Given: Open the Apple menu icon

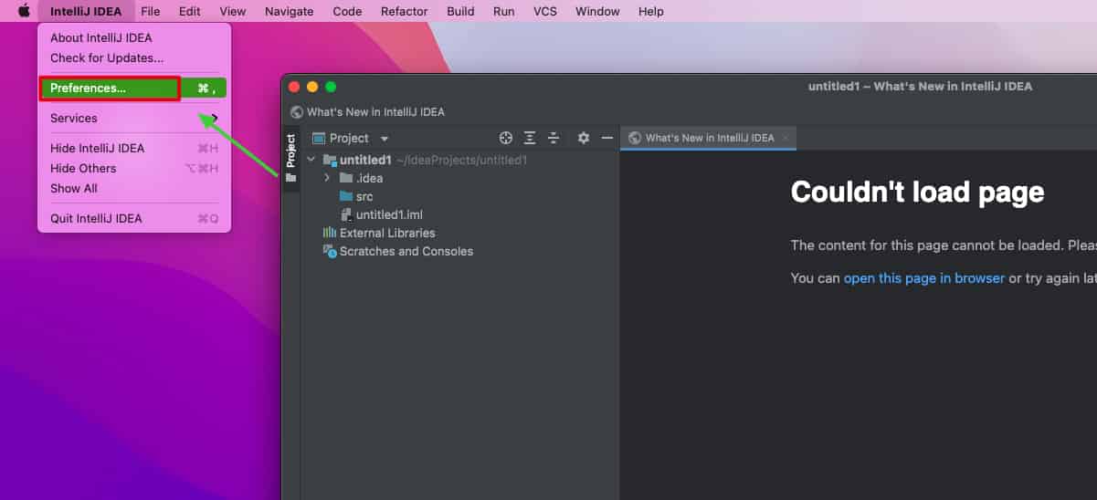Looking at the screenshot, I should click(x=24, y=11).
